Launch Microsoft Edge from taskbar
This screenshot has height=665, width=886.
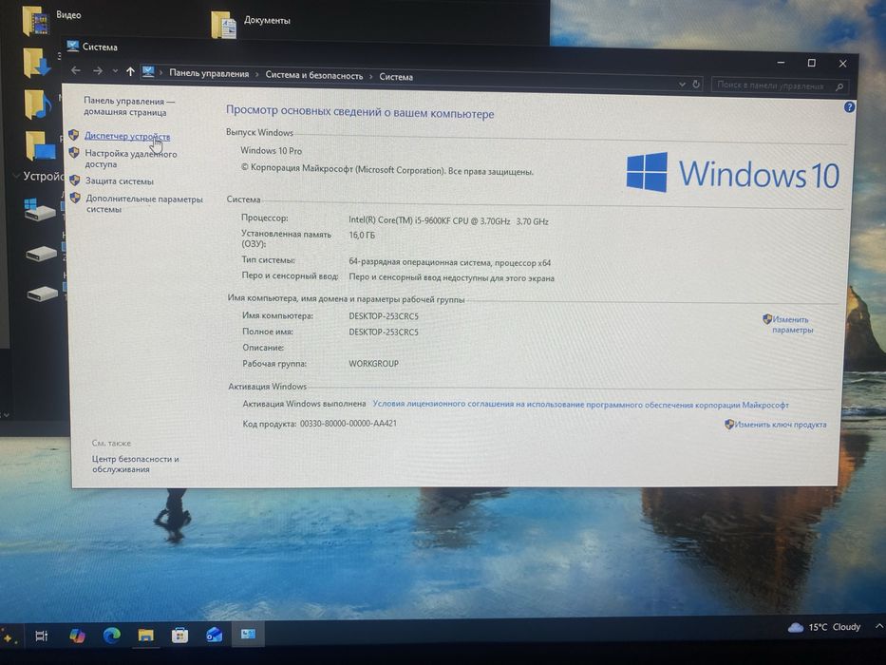pyautogui.click(x=112, y=636)
